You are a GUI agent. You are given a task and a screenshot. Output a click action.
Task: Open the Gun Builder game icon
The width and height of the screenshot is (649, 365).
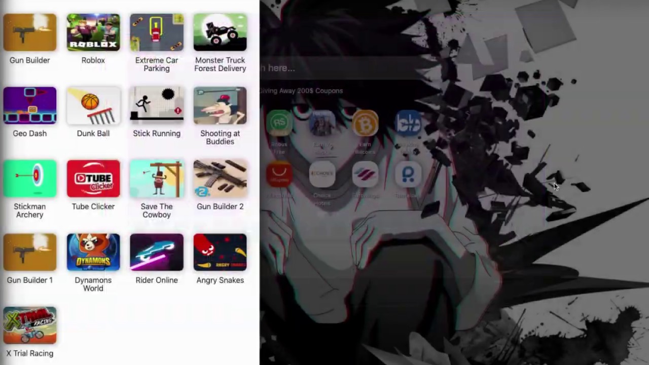[30, 32]
